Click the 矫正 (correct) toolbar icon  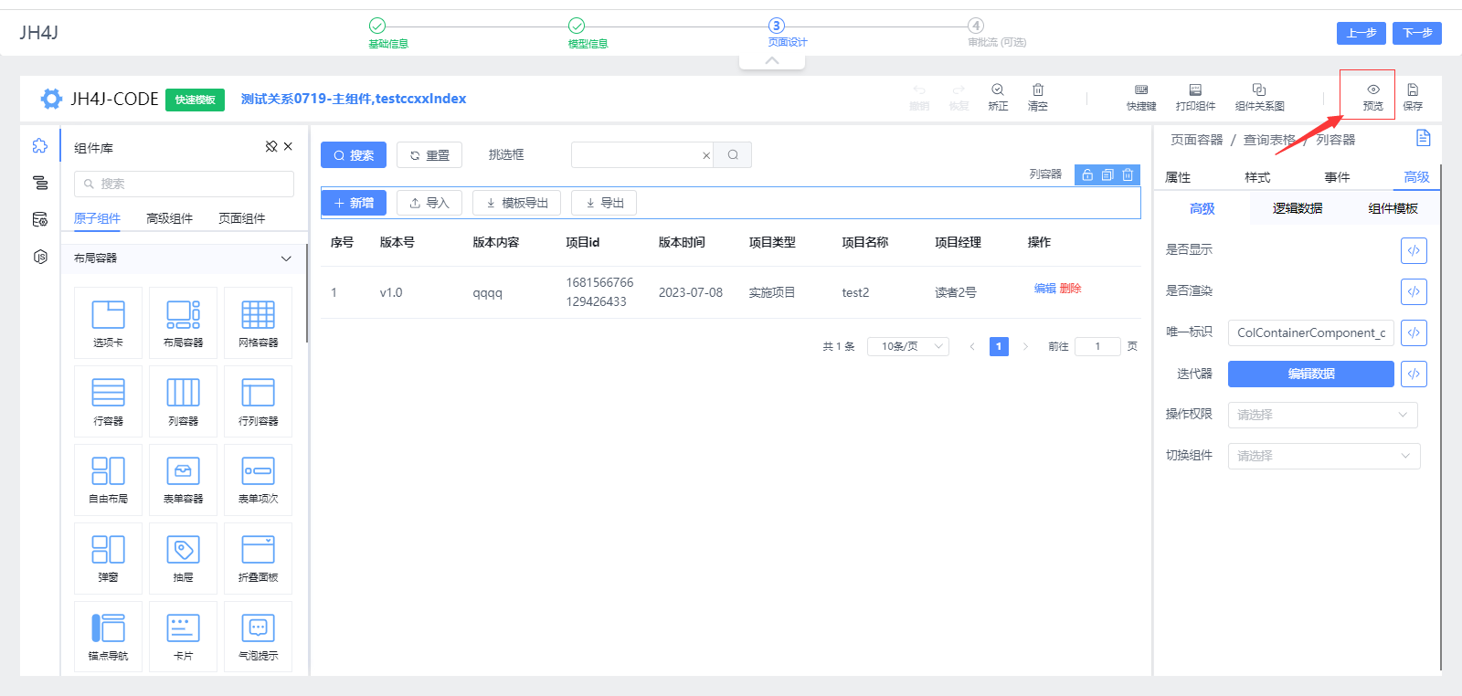[998, 90]
